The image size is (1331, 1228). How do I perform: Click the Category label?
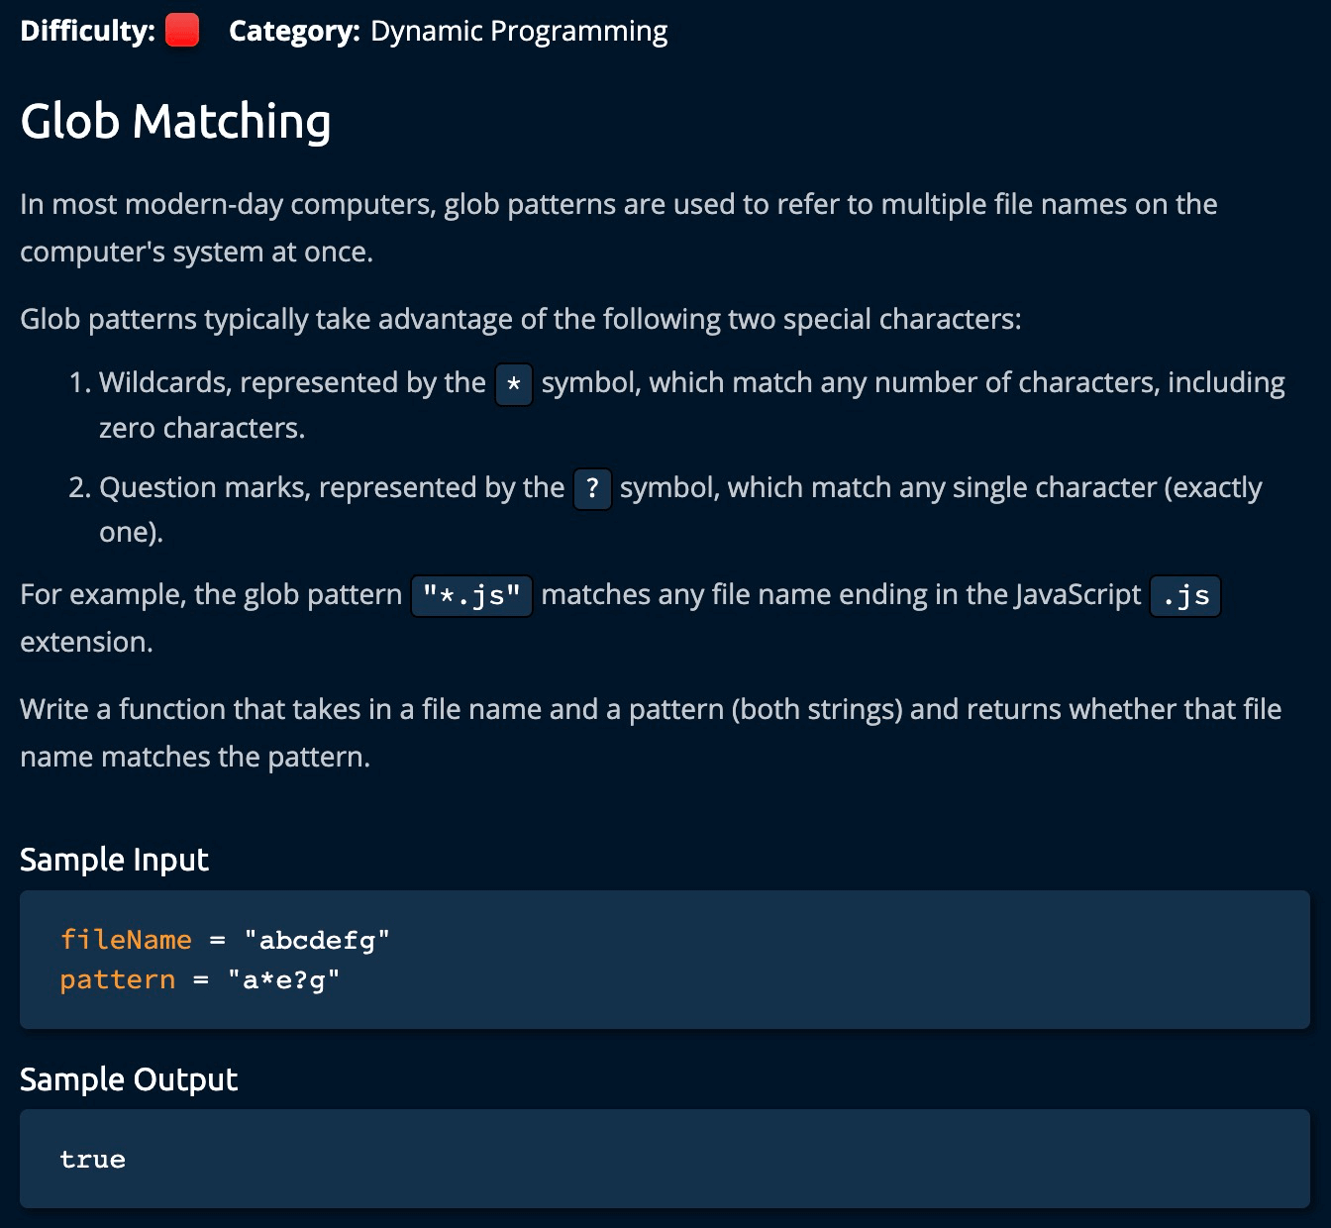pyautogui.click(x=294, y=31)
